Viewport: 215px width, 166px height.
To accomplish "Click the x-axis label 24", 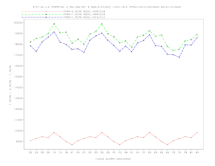I will click(78, 152).
